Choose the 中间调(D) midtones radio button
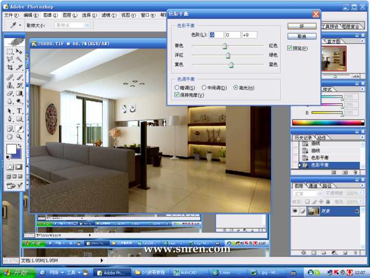The image size is (370, 278). click(x=204, y=88)
